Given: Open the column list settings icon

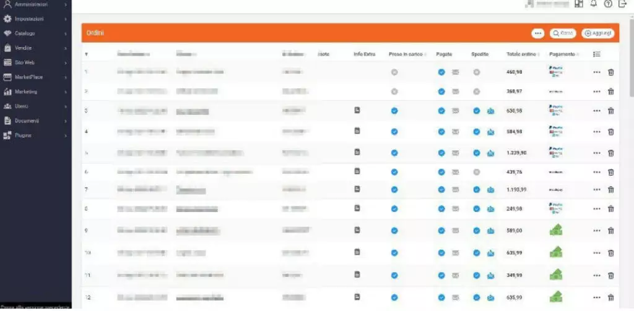Looking at the screenshot, I should coord(596,54).
